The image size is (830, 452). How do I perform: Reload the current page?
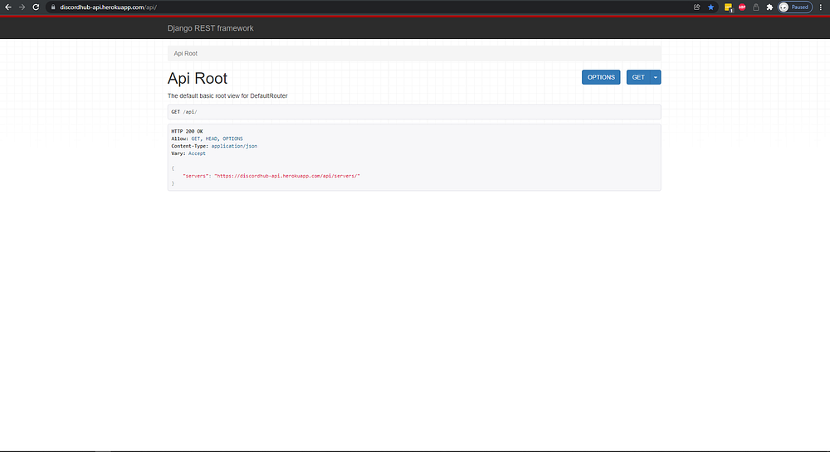pos(36,7)
